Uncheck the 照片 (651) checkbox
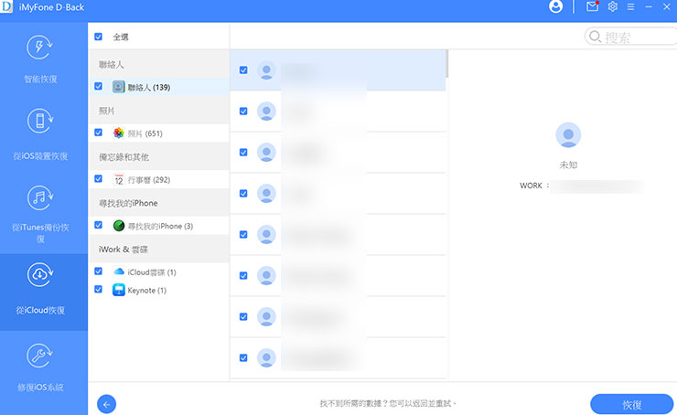Image resolution: width=677 pixels, height=415 pixels. click(x=99, y=133)
